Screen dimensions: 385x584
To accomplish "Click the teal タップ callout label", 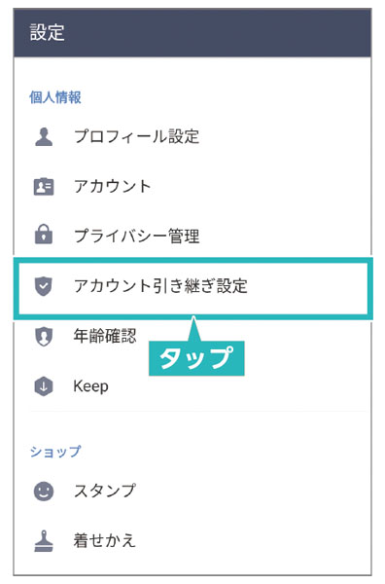I will [x=196, y=358].
